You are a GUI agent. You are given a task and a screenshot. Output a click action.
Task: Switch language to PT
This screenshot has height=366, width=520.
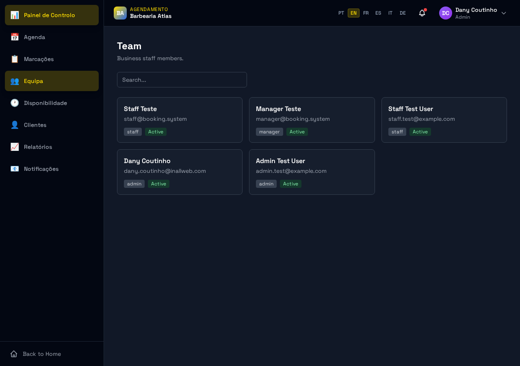click(x=341, y=13)
